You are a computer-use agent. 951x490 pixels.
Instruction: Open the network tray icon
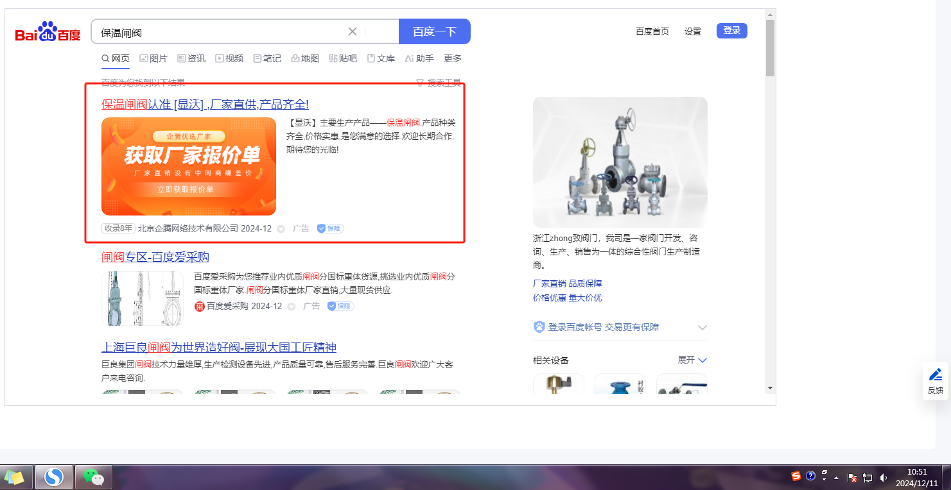[x=868, y=477]
